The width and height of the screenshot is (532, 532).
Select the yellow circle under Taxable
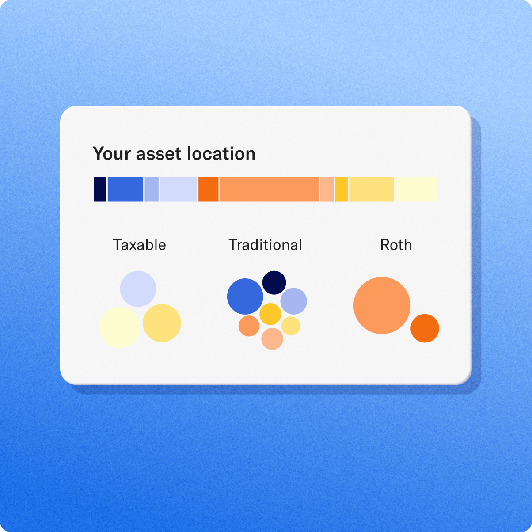162,323
